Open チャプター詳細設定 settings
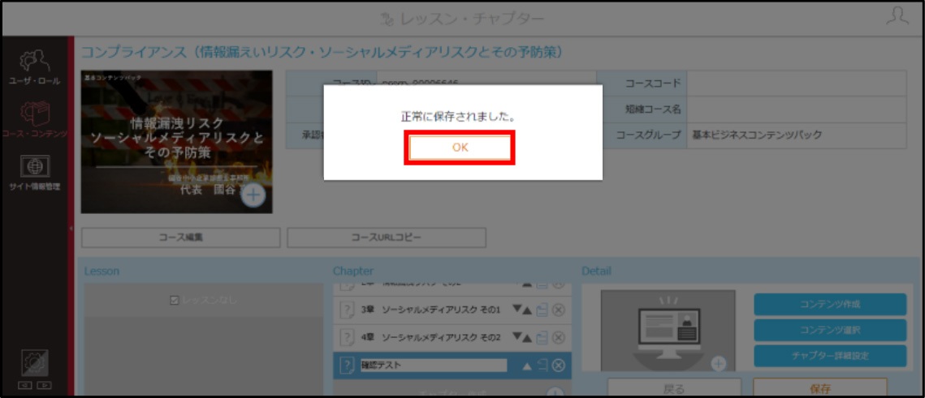Viewport: 925px width, 398px height. click(x=830, y=356)
